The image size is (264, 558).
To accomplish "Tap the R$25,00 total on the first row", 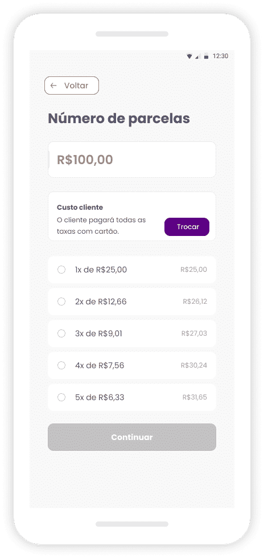I will pyautogui.click(x=193, y=270).
